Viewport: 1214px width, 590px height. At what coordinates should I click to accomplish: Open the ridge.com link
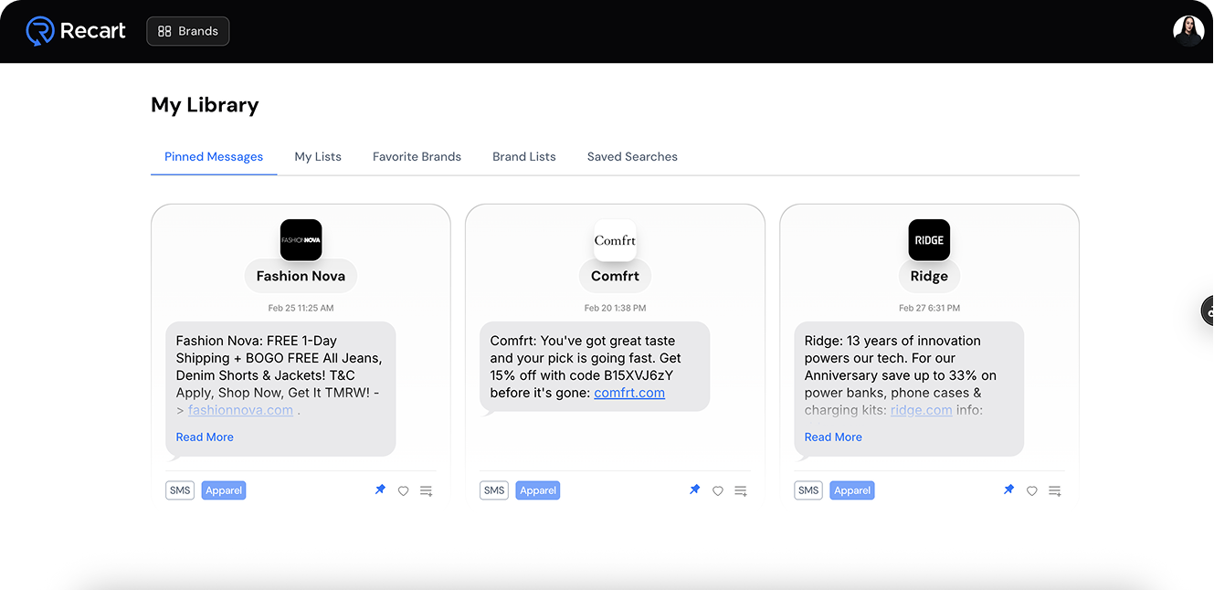point(922,410)
